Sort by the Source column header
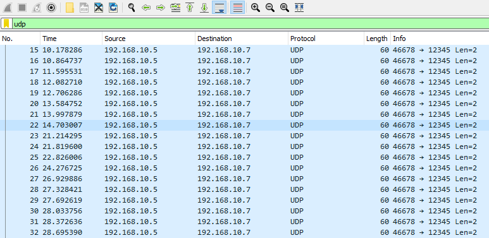 pyautogui.click(x=149, y=39)
